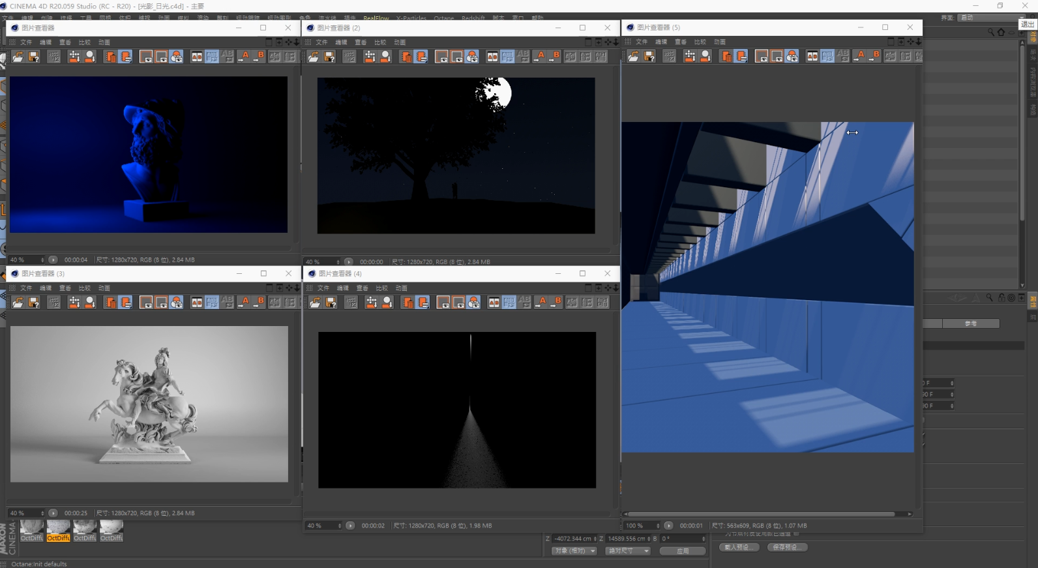
Task: Open 对象 (相对) coordinate mode dropdown
Action: tap(574, 551)
